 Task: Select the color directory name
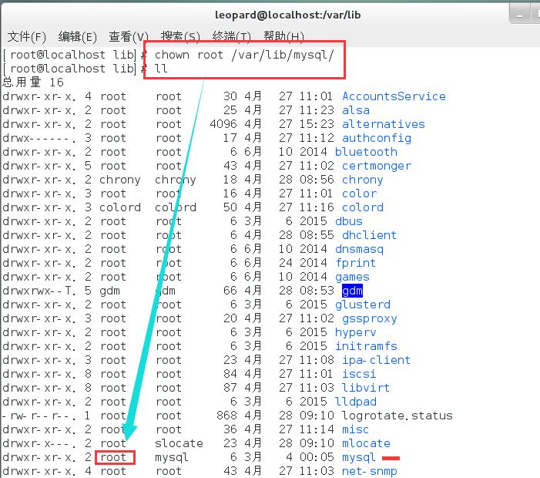(x=359, y=194)
